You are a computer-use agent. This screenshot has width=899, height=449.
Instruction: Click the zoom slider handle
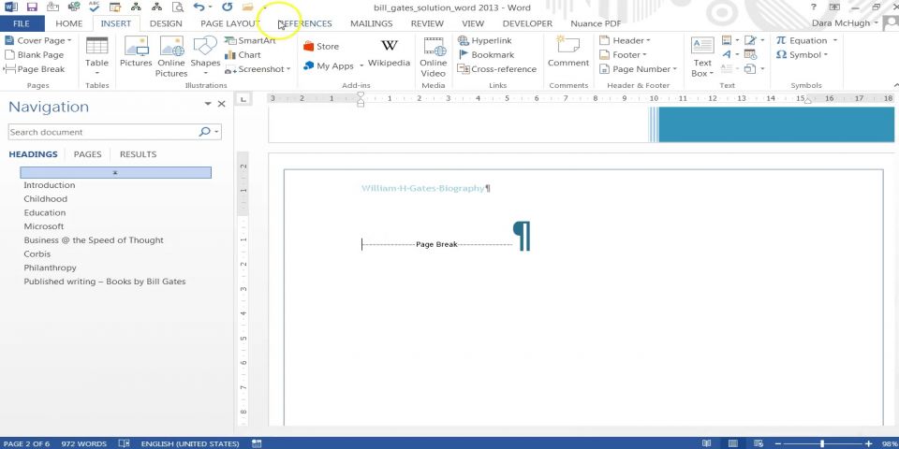[821, 443]
